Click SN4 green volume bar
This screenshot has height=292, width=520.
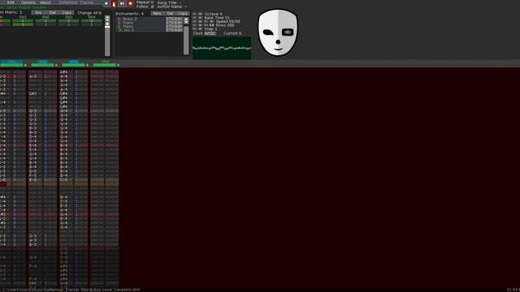click(105, 65)
